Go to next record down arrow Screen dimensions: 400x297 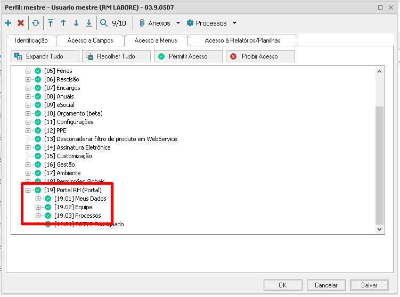coord(76,23)
